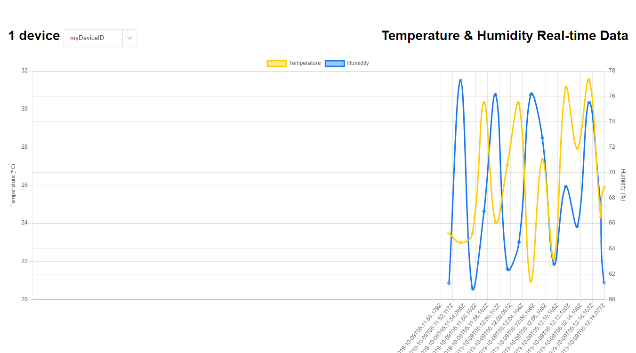Image resolution: width=636 pixels, height=353 pixels.
Task: Click the 1 device heading label
Action: coord(33,35)
